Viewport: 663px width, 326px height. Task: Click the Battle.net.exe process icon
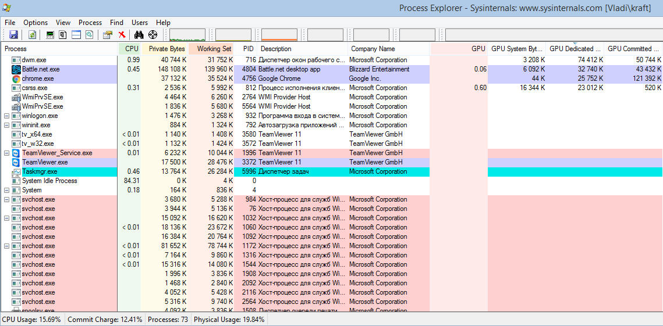(x=16, y=69)
